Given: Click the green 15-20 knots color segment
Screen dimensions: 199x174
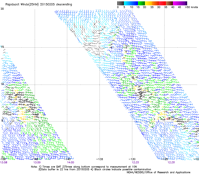Looking at the screenshot, I should (x=141, y=3).
